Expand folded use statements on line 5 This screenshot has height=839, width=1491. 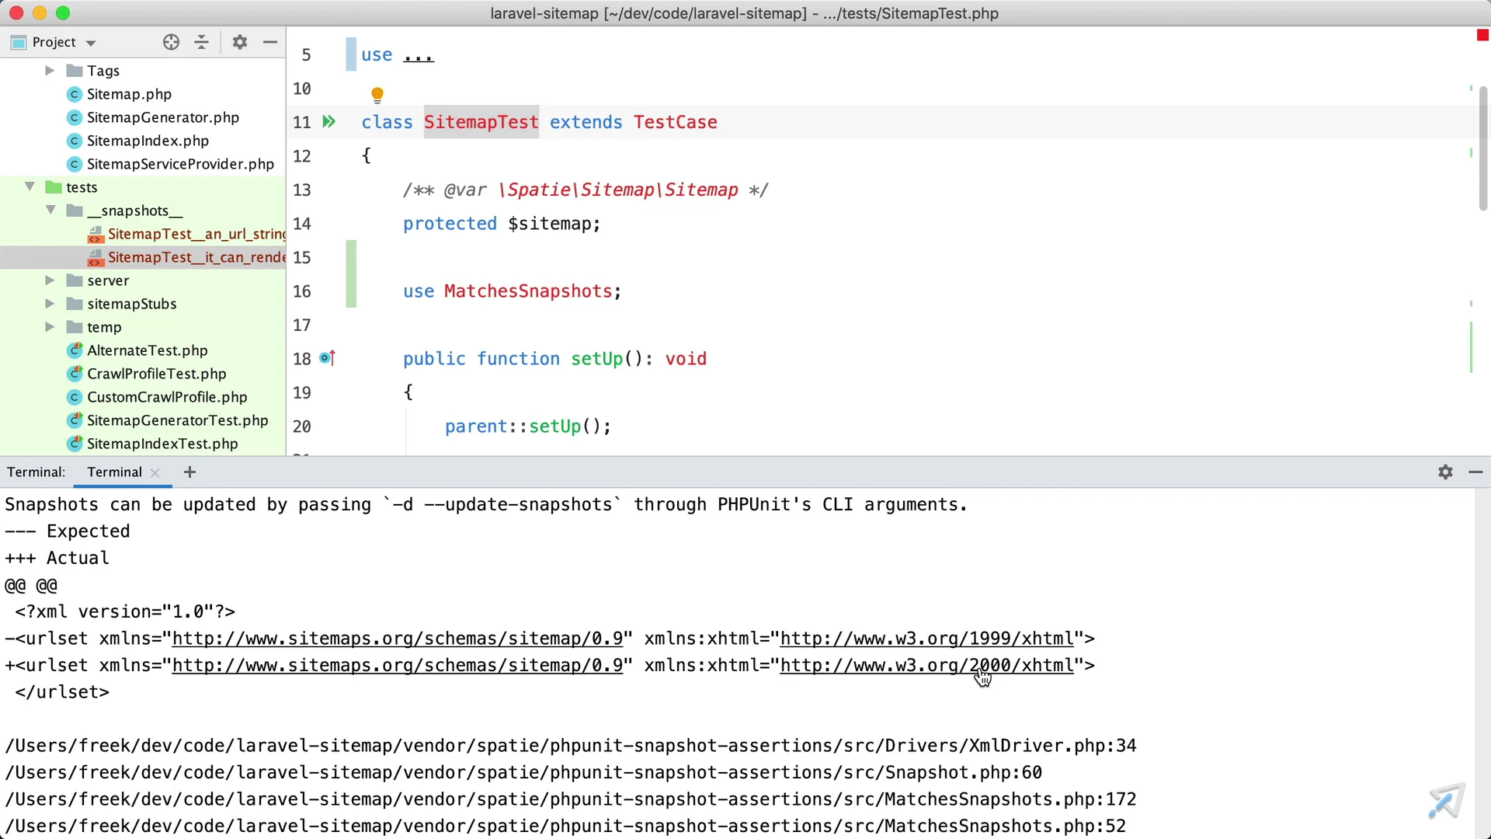419,56
